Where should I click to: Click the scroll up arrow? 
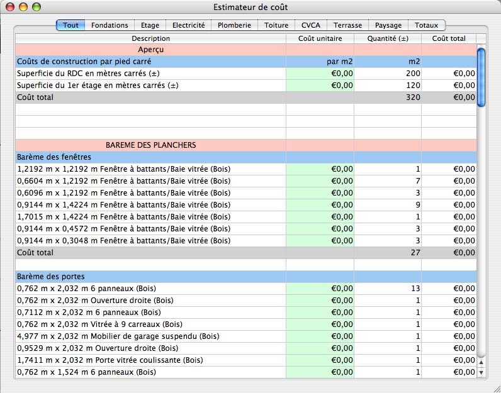pos(482,362)
